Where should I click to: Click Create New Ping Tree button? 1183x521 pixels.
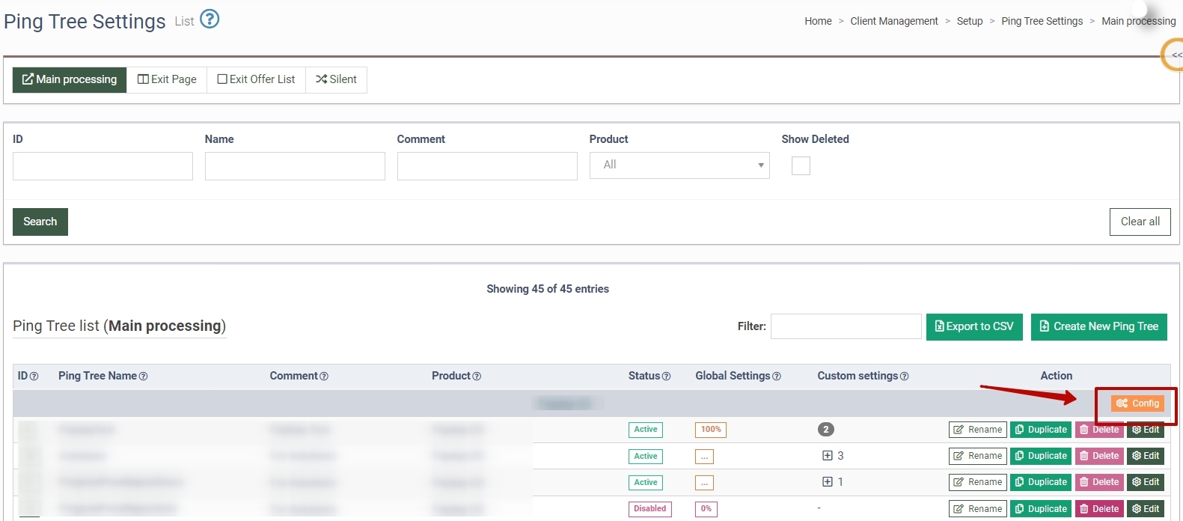1099,326
